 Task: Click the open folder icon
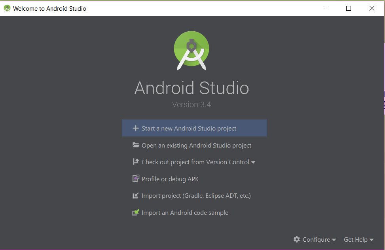pyautogui.click(x=136, y=145)
